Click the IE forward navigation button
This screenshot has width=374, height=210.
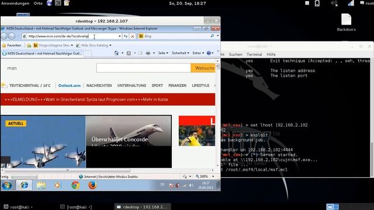12,36
